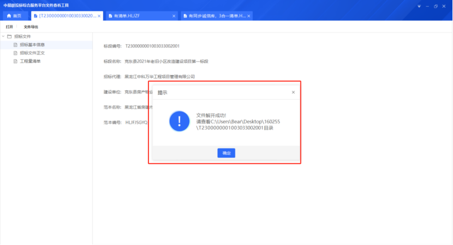Click the 确定 button in the dialog
Viewport: 453px width, 245px height.
[226, 153]
